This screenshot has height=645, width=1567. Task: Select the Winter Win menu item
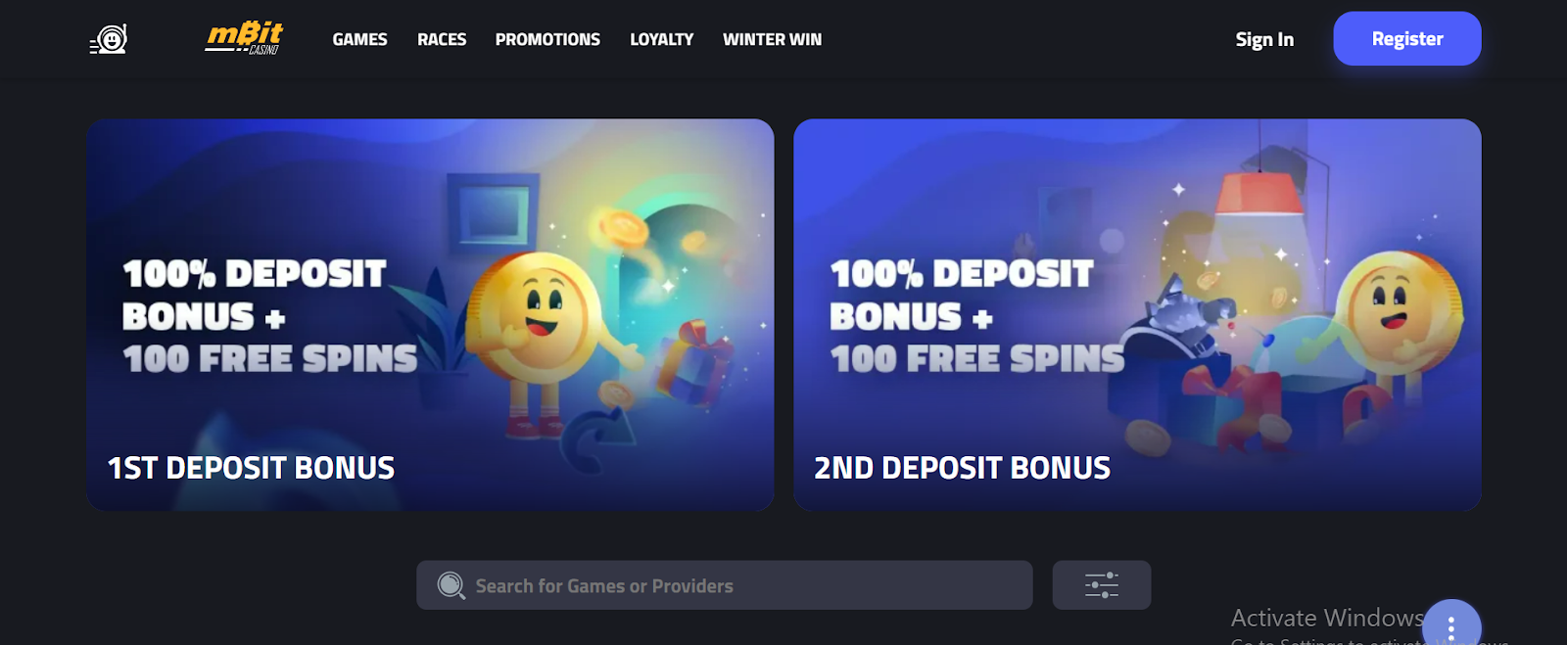coord(772,39)
